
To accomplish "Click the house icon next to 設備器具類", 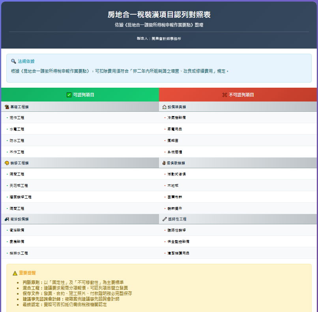I will point(165,107).
